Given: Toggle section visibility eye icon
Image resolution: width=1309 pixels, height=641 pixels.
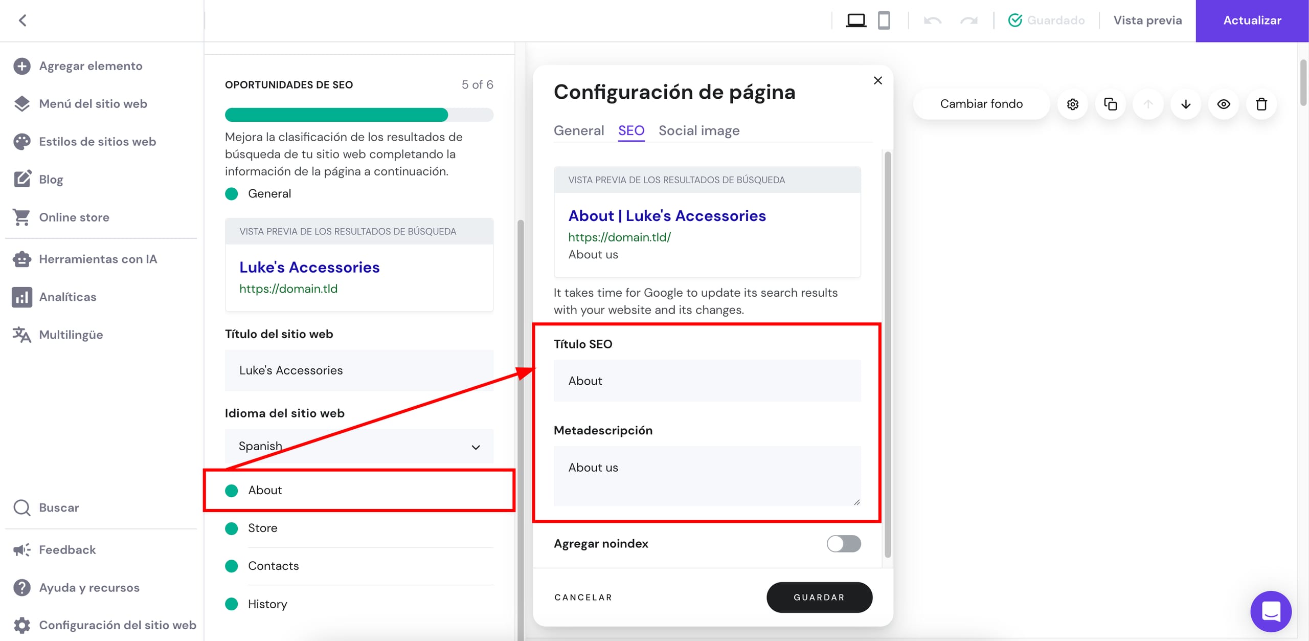Looking at the screenshot, I should 1224,104.
